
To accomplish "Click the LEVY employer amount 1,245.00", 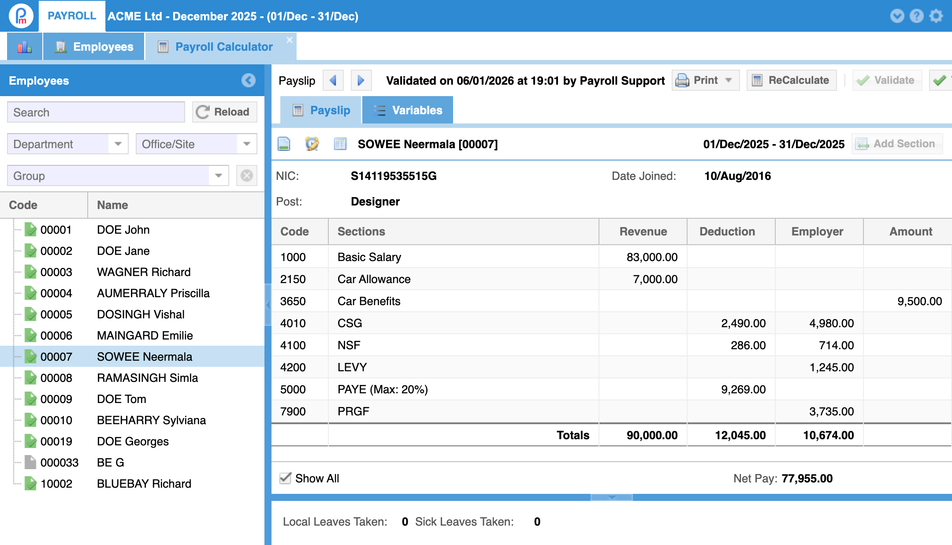I will coord(831,367).
